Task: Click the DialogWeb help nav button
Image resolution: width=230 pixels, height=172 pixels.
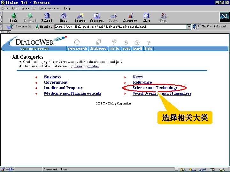Action: tap(149, 48)
